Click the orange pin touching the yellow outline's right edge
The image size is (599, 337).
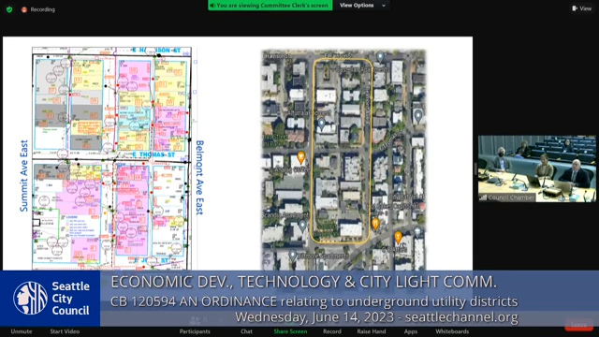click(375, 224)
